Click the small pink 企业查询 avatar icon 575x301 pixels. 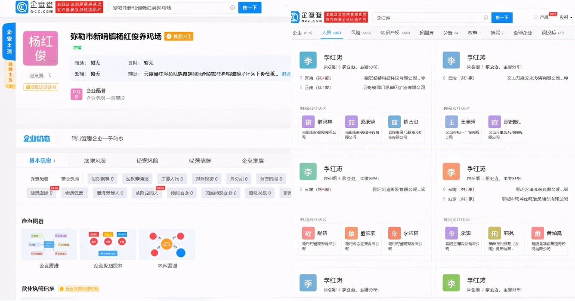click(76, 94)
